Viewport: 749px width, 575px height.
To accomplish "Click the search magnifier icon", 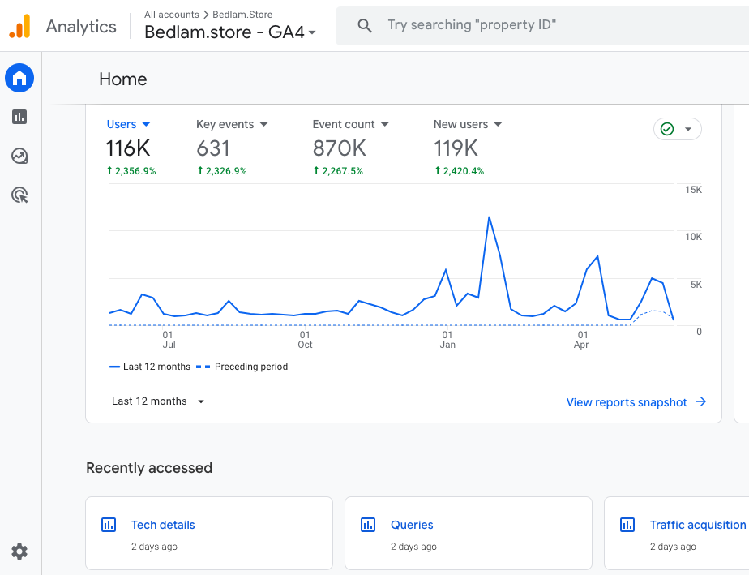I will point(365,26).
